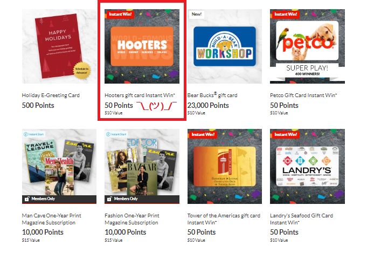367x253 pixels.
Task: Open Landry's Seafood Gift Card Instant Win link
Action: (301, 219)
